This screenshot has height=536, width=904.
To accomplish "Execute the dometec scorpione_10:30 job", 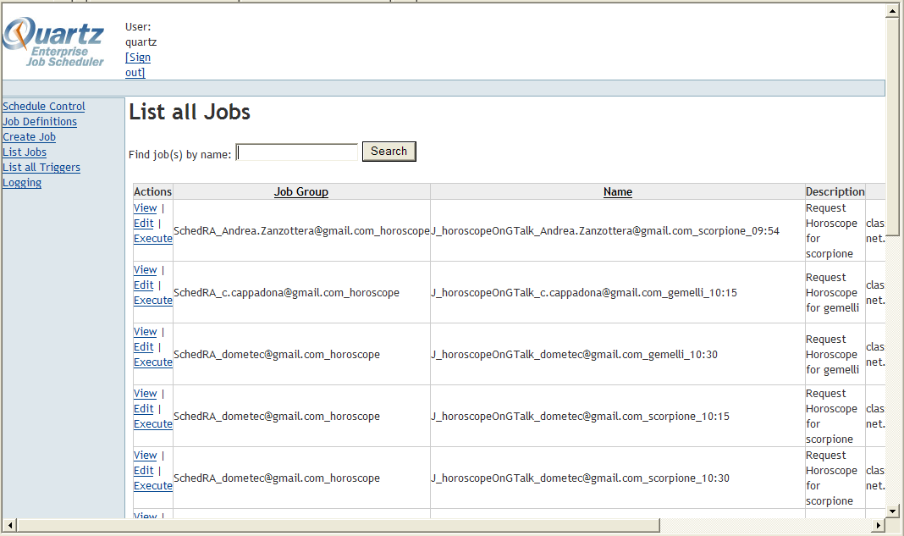I will pyautogui.click(x=152, y=486).
